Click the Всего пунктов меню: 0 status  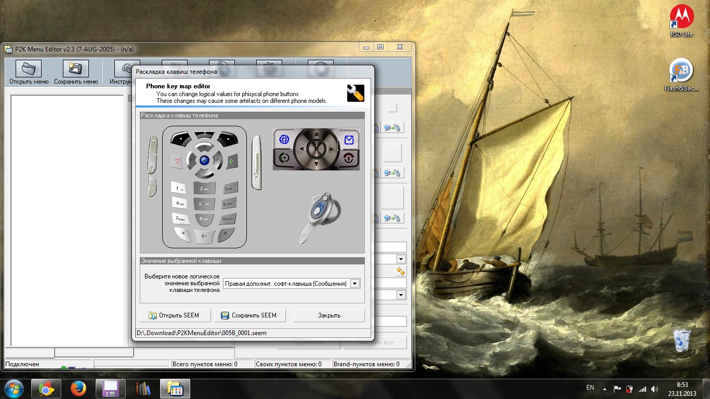(205, 364)
